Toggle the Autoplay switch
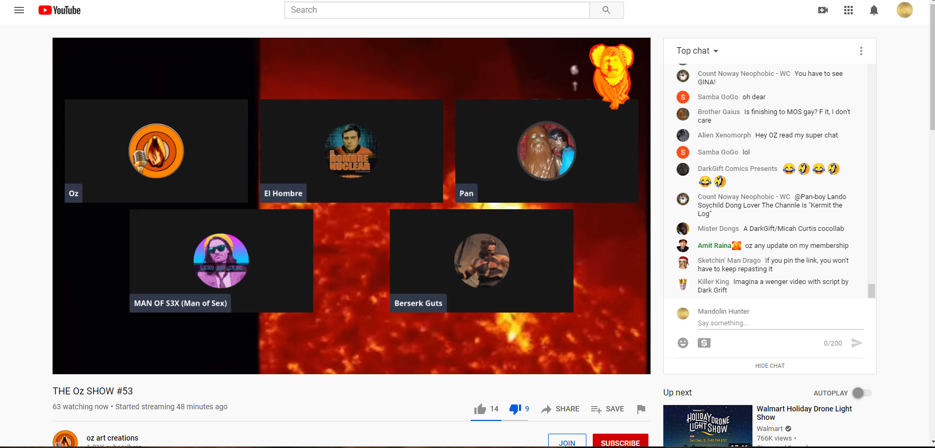This screenshot has height=448, width=935. click(862, 393)
